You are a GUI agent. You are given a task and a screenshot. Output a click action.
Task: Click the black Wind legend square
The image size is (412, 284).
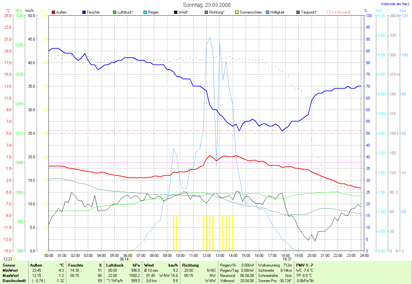pyautogui.click(x=176, y=12)
